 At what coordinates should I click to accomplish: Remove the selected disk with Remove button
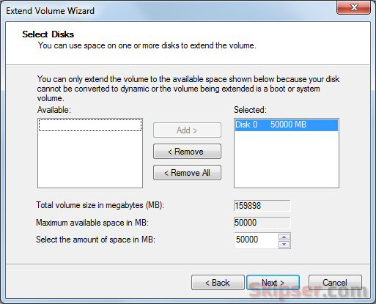[187, 152]
